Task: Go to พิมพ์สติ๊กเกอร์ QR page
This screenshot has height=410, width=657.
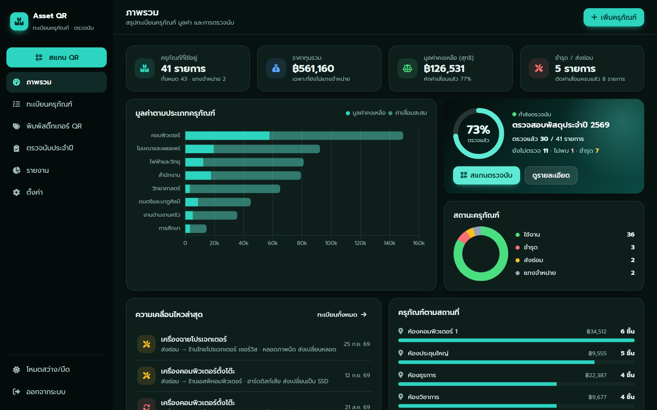Action: [57, 126]
